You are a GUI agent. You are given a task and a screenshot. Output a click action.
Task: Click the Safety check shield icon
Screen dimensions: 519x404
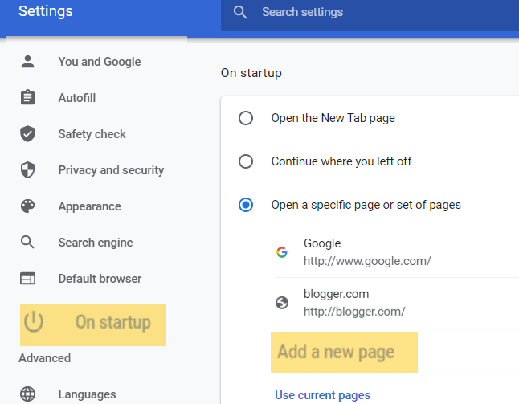[x=28, y=134]
